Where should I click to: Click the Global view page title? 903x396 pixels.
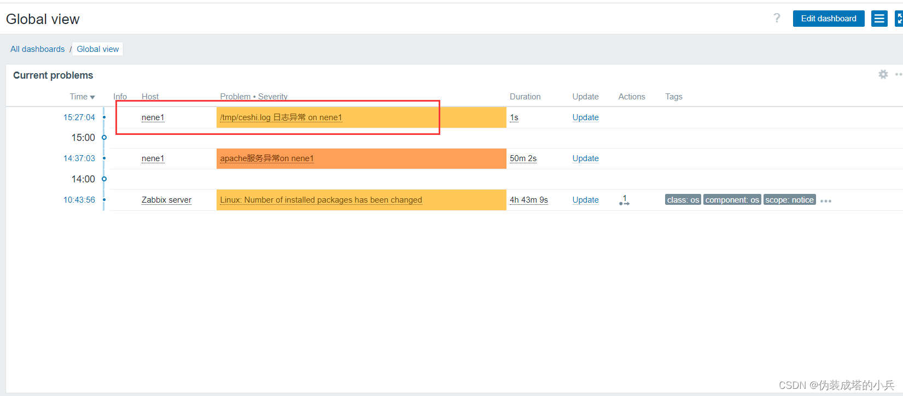[43, 19]
